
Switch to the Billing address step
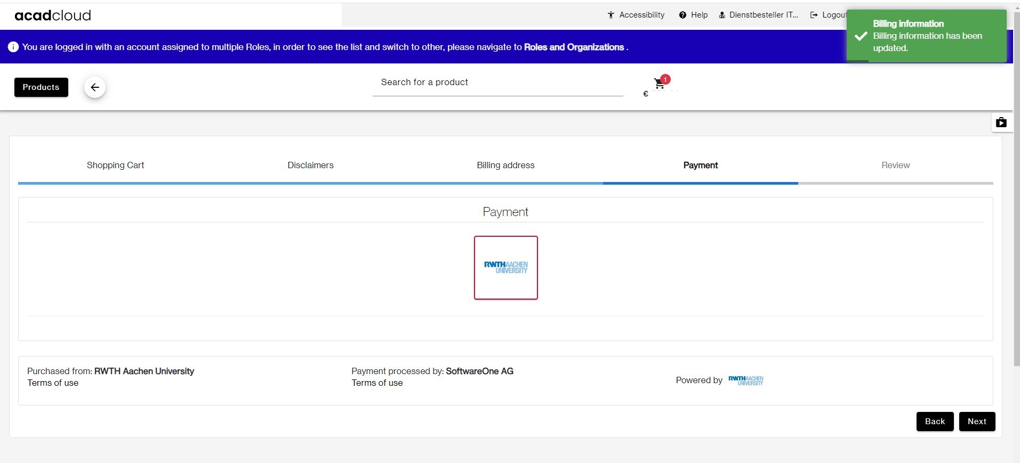(505, 165)
